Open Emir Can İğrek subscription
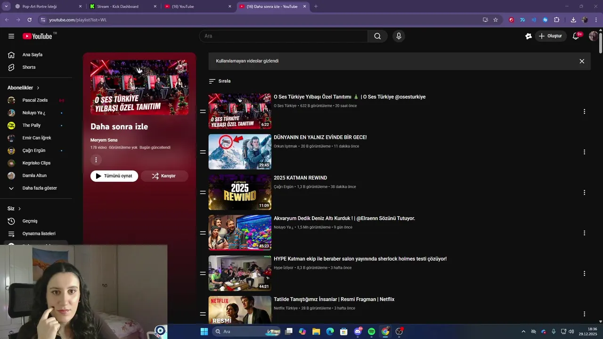The height and width of the screenshot is (339, 603). pos(36,138)
